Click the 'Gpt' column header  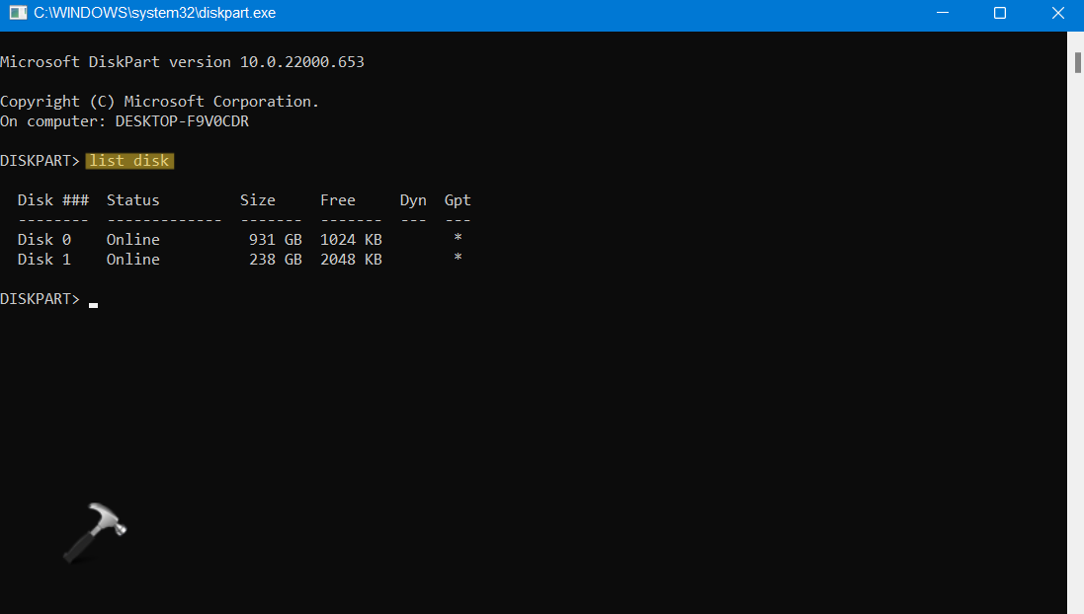[457, 201]
